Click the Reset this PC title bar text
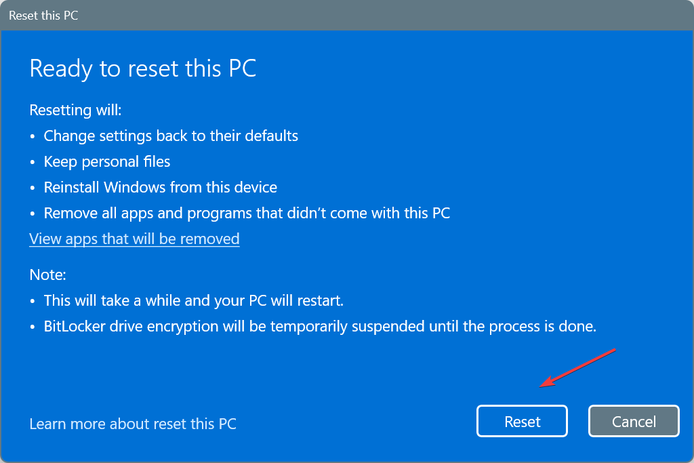The height and width of the screenshot is (463, 694). coord(43,16)
